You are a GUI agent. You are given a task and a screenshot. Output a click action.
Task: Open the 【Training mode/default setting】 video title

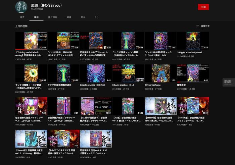click(29, 54)
